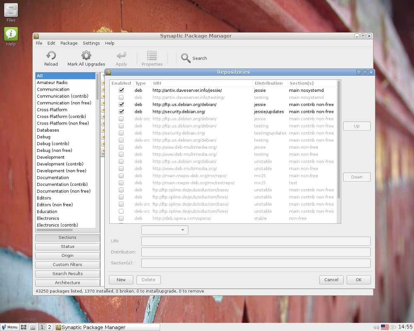Open the repository type dropdown
The height and width of the screenshot is (331, 414).
pyautogui.click(x=164, y=230)
